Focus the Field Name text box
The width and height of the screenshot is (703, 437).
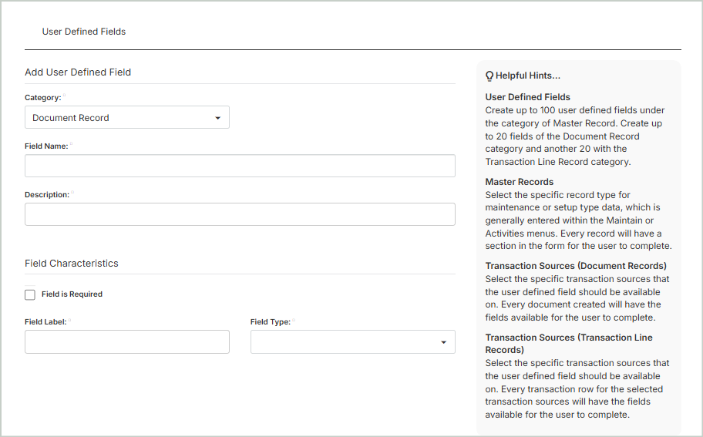[240, 166]
